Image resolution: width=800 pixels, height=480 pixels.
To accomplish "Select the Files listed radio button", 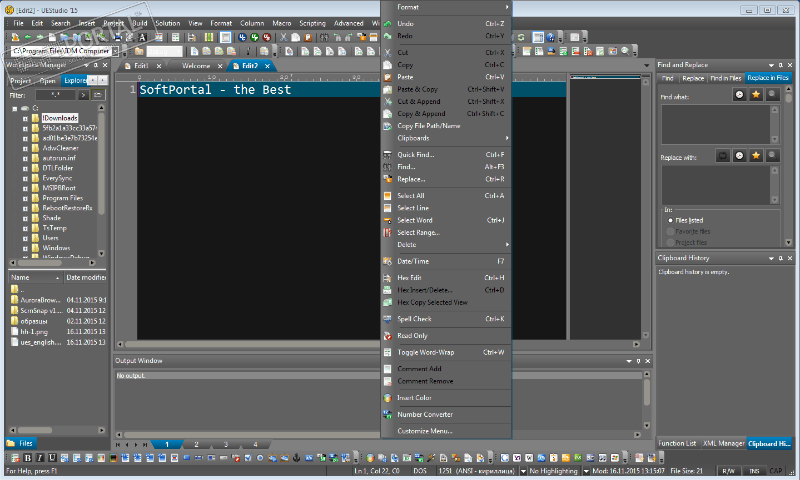I will 670,220.
